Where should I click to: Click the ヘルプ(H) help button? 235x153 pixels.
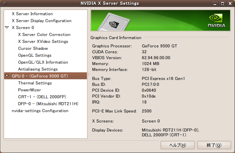click(x=177, y=145)
